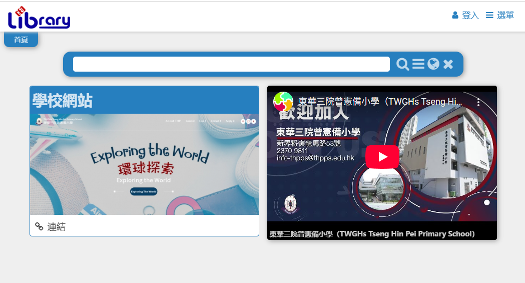The width and height of the screenshot is (525, 283).
Task: Play the YouTube video
Action: click(x=382, y=157)
